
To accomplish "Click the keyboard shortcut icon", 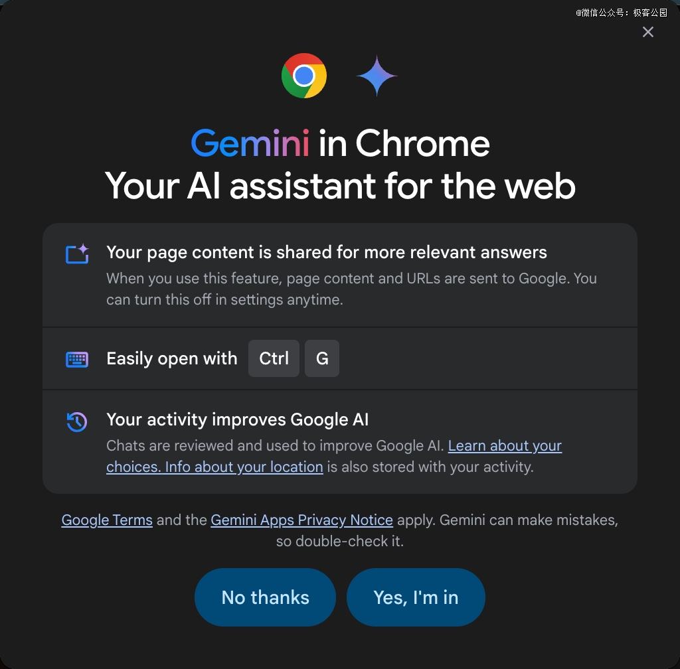I will [77, 359].
